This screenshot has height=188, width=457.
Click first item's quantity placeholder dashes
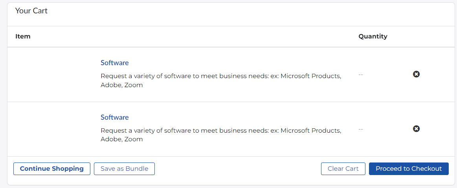(361, 75)
